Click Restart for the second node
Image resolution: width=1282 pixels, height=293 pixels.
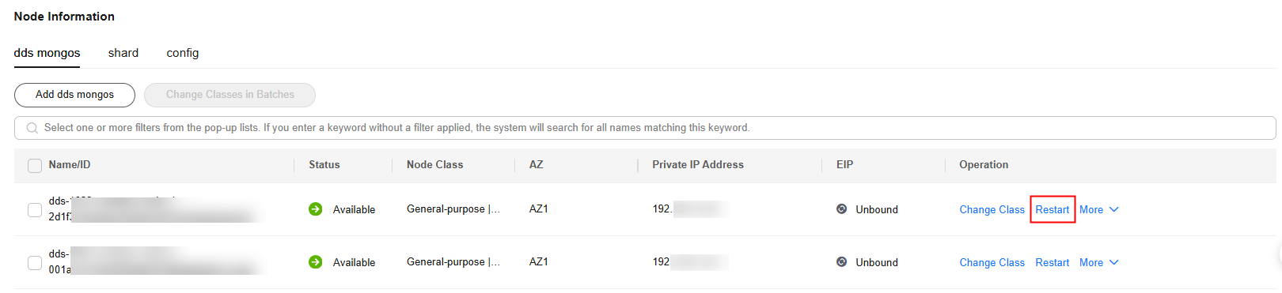coord(1053,262)
